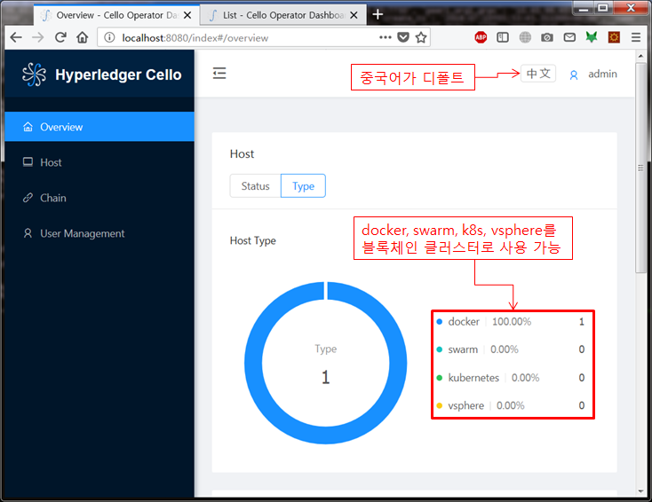Viewport: 652px width, 502px height.
Task: Toggle docker legend entry in chart
Action: click(510, 322)
